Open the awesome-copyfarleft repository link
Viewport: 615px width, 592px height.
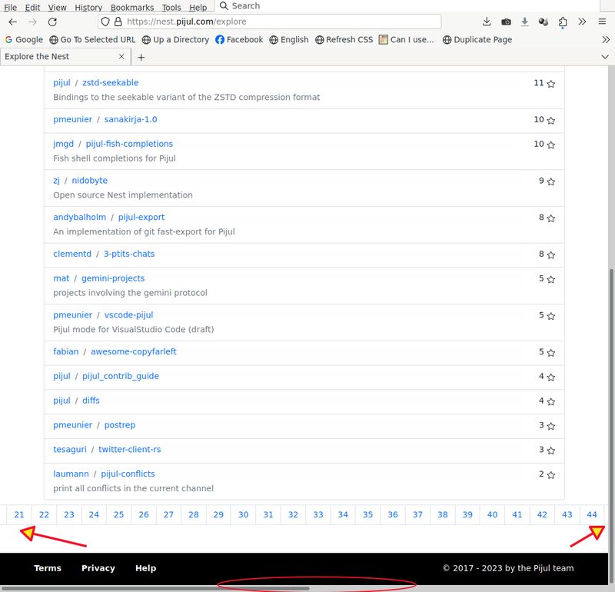pyautogui.click(x=133, y=351)
